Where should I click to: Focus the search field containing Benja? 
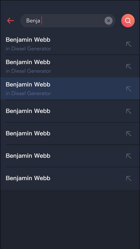pos(68,21)
